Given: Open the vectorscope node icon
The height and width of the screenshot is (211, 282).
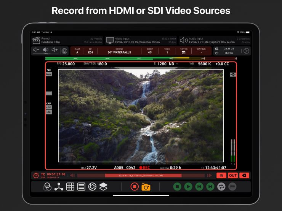Looking at the screenshot, I should tap(59, 187).
